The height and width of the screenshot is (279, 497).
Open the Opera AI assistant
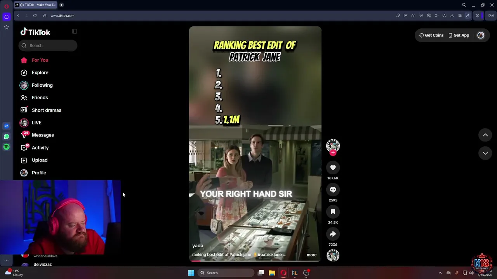tap(490, 15)
